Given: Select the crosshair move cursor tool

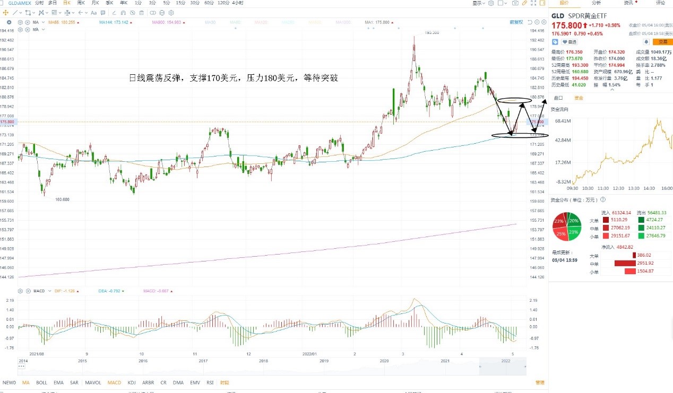Looking at the screenshot, I should 6,13.
